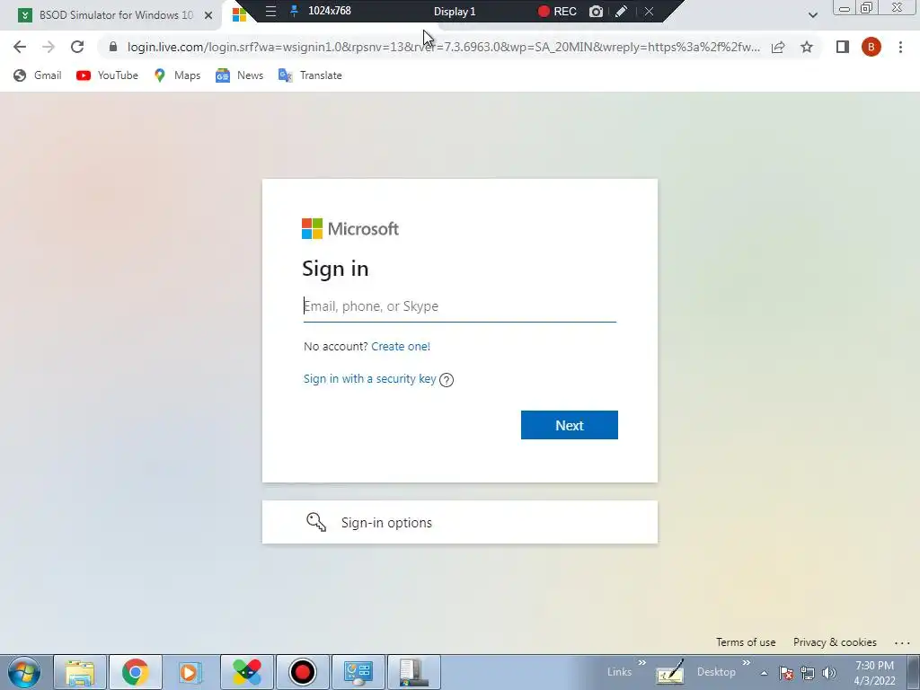920x690 pixels.
Task: Open the pencil draw tool
Action: (x=622, y=11)
